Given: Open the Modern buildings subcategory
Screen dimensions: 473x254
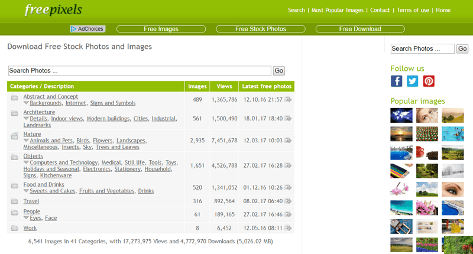Looking at the screenshot, I should (x=108, y=119).
